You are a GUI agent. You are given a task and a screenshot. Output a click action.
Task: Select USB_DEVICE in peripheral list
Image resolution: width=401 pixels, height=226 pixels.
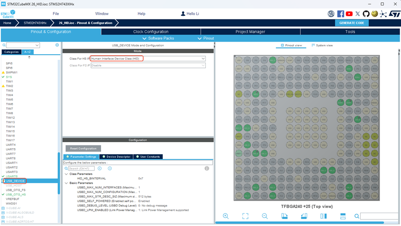click(15, 181)
